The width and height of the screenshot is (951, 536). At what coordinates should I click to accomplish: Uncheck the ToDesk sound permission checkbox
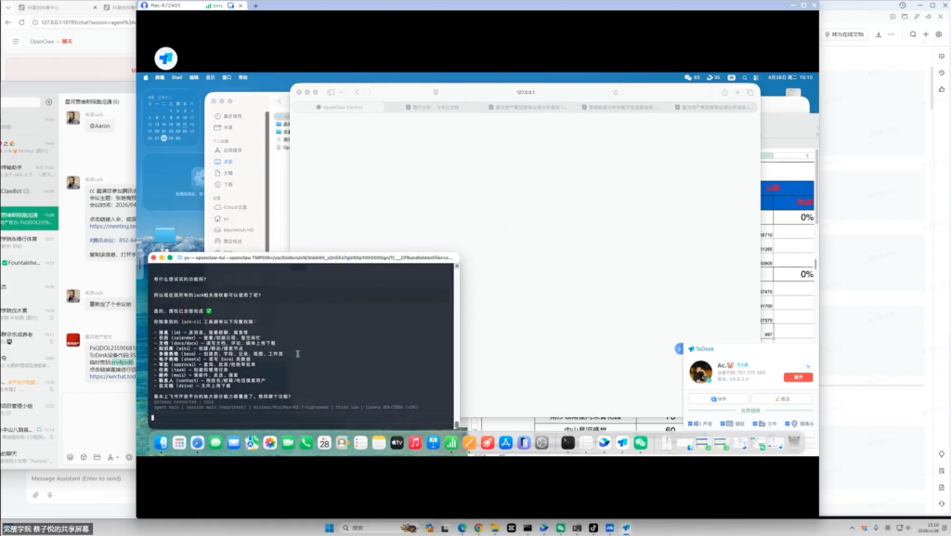click(x=690, y=424)
